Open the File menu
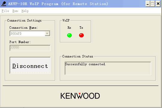This screenshot has width=162, height=108. 5,11
